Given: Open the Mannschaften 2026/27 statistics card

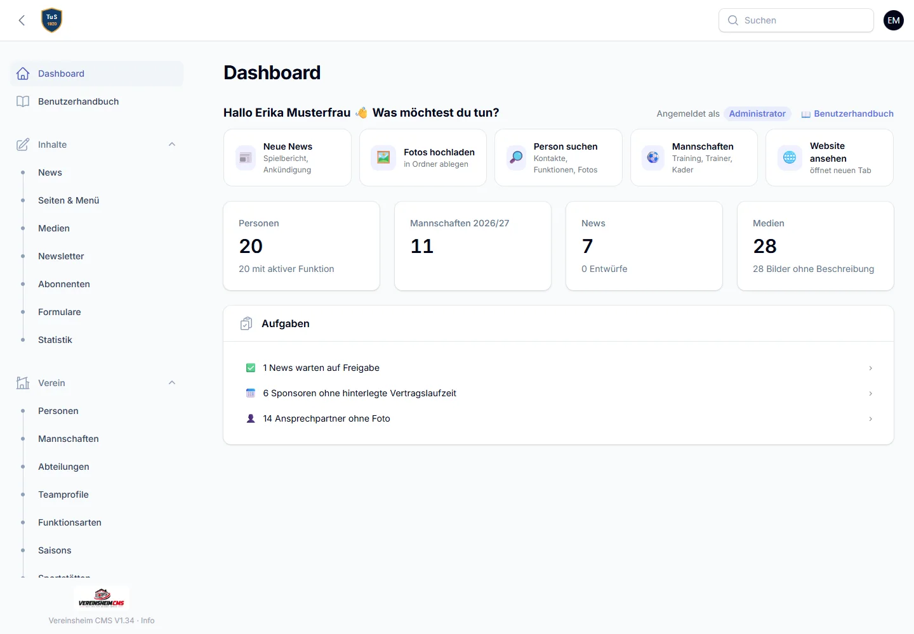Looking at the screenshot, I should click(x=473, y=246).
